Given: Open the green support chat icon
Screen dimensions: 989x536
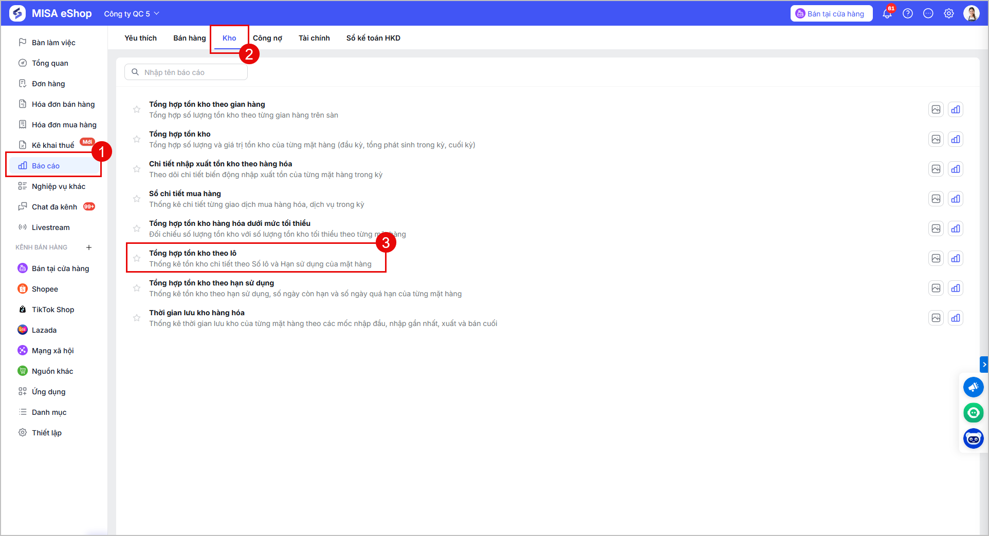Looking at the screenshot, I should pos(974,413).
